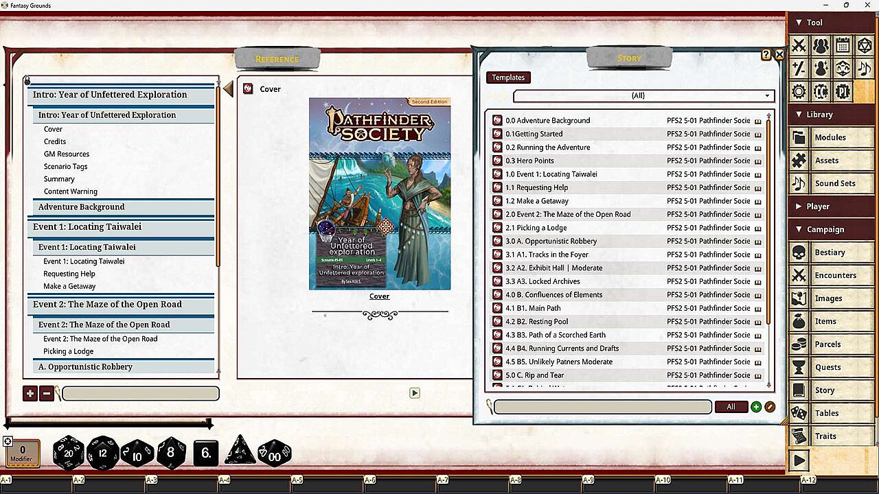879x494 pixels.
Task: Open the Modifiers plus/minus tool
Action: click(x=799, y=69)
